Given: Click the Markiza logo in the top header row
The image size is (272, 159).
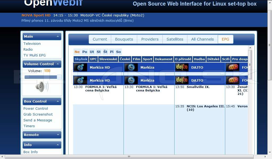Looking at the screenshot, I should click(131, 67).
